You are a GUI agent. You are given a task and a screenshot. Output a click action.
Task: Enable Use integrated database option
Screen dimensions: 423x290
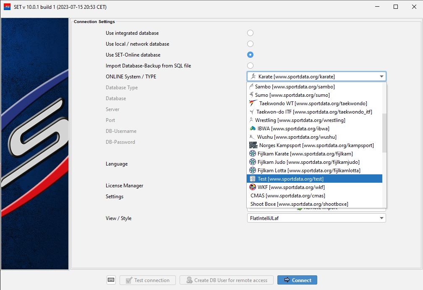(251, 33)
